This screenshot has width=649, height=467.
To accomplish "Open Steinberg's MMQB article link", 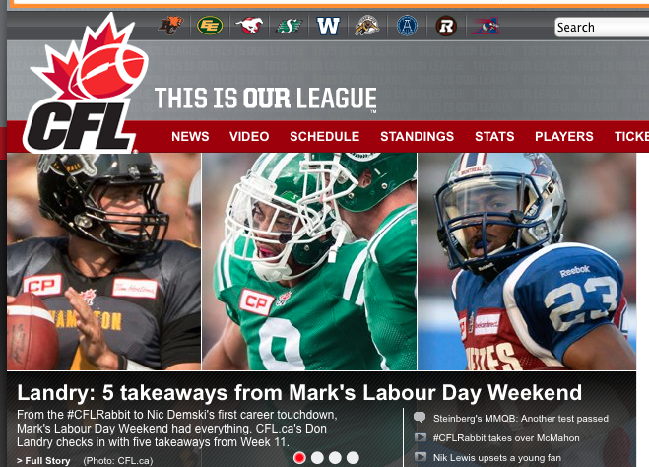I will [521, 419].
